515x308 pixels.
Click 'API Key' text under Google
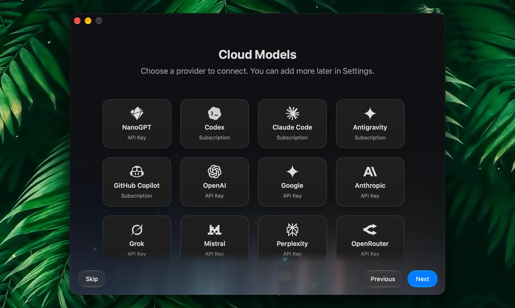click(x=292, y=196)
